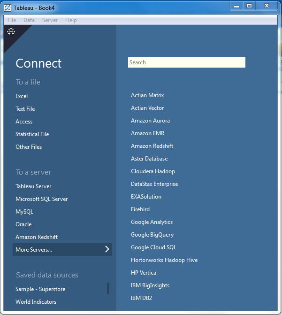
Task: Select Microsoft SQL Server connector
Action: [x=41, y=199]
